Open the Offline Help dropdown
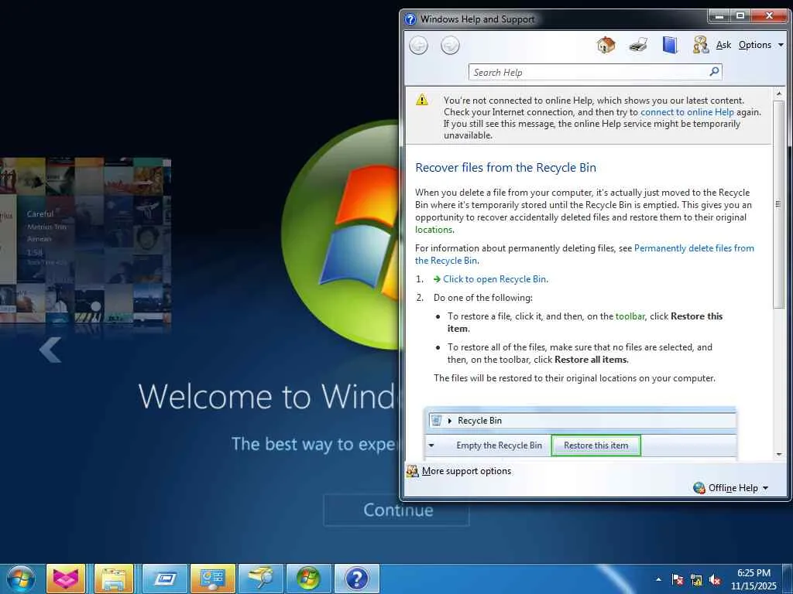The width and height of the screenshot is (793, 594). click(738, 488)
